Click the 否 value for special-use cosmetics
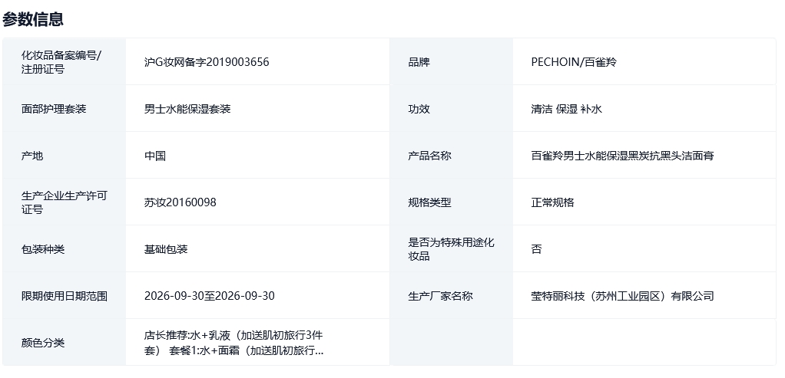This screenshot has height=378, width=785. pos(536,249)
